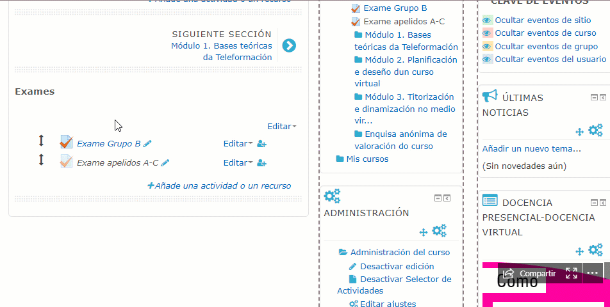Open Docencia Presencial block actions gear icon
This screenshot has width=610, height=307.
[596, 249]
